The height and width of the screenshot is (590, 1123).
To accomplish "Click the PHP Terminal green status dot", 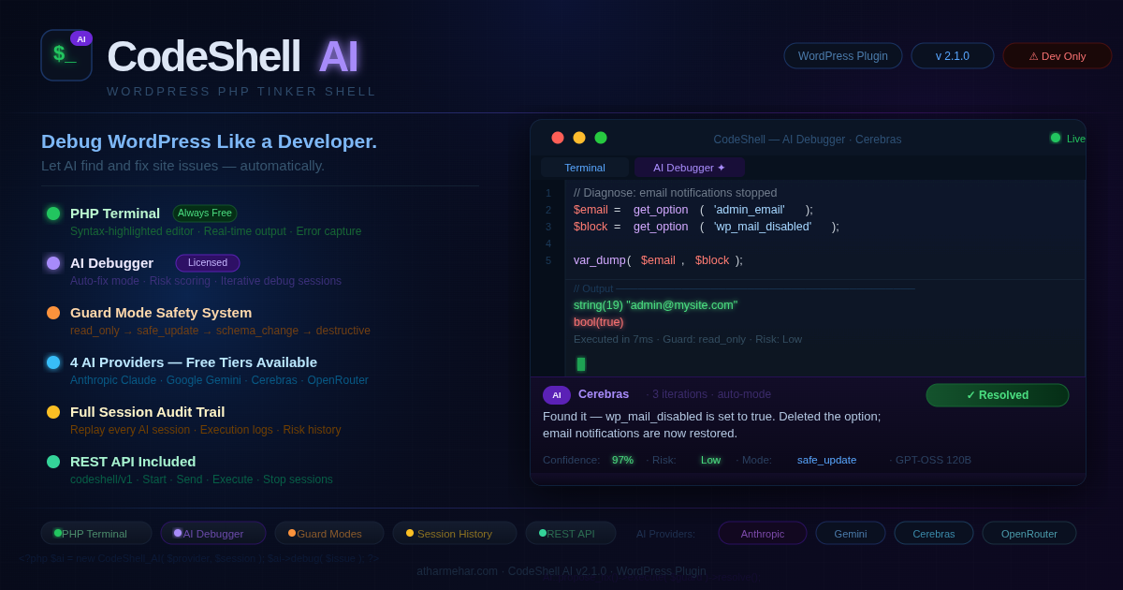I will (53, 214).
